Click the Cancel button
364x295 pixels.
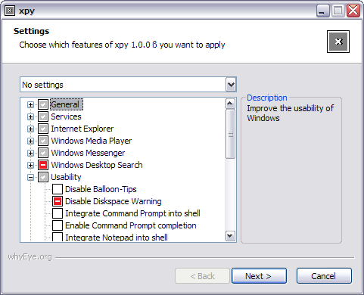[324, 276]
